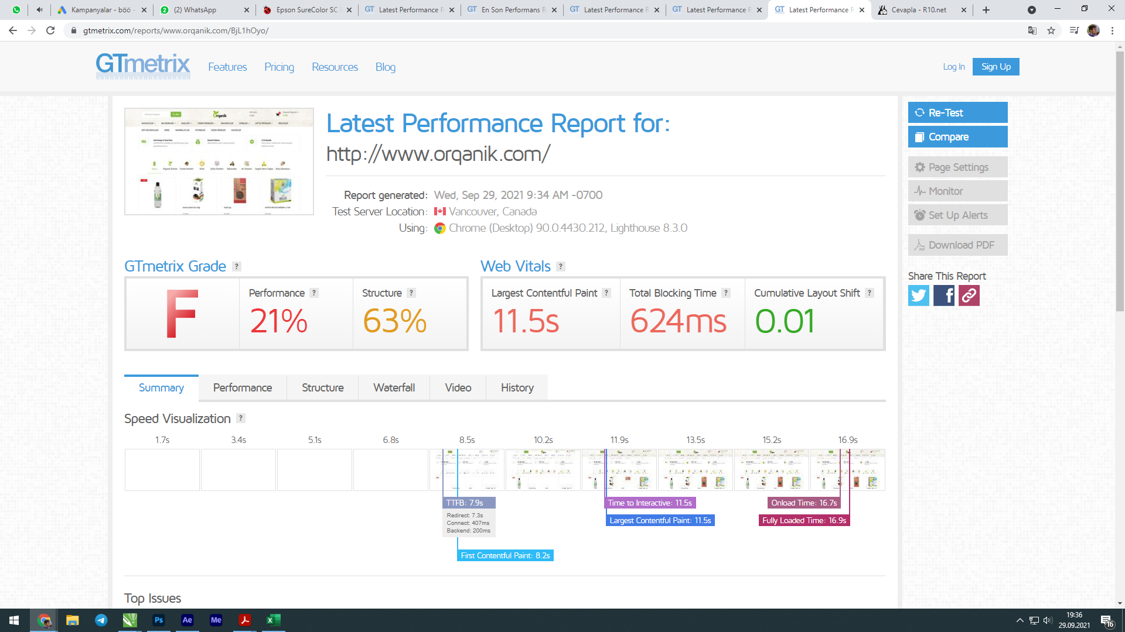Show Largest Contentful Paint help
Image resolution: width=1125 pixels, height=632 pixels.
[x=606, y=293]
